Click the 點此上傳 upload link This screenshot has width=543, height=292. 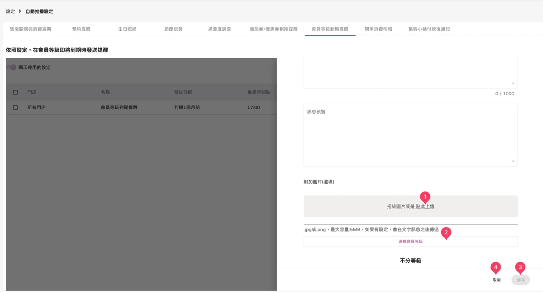click(x=425, y=206)
